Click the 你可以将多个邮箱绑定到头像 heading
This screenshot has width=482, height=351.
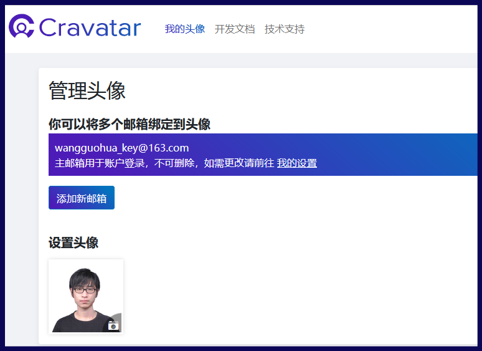coord(130,124)
